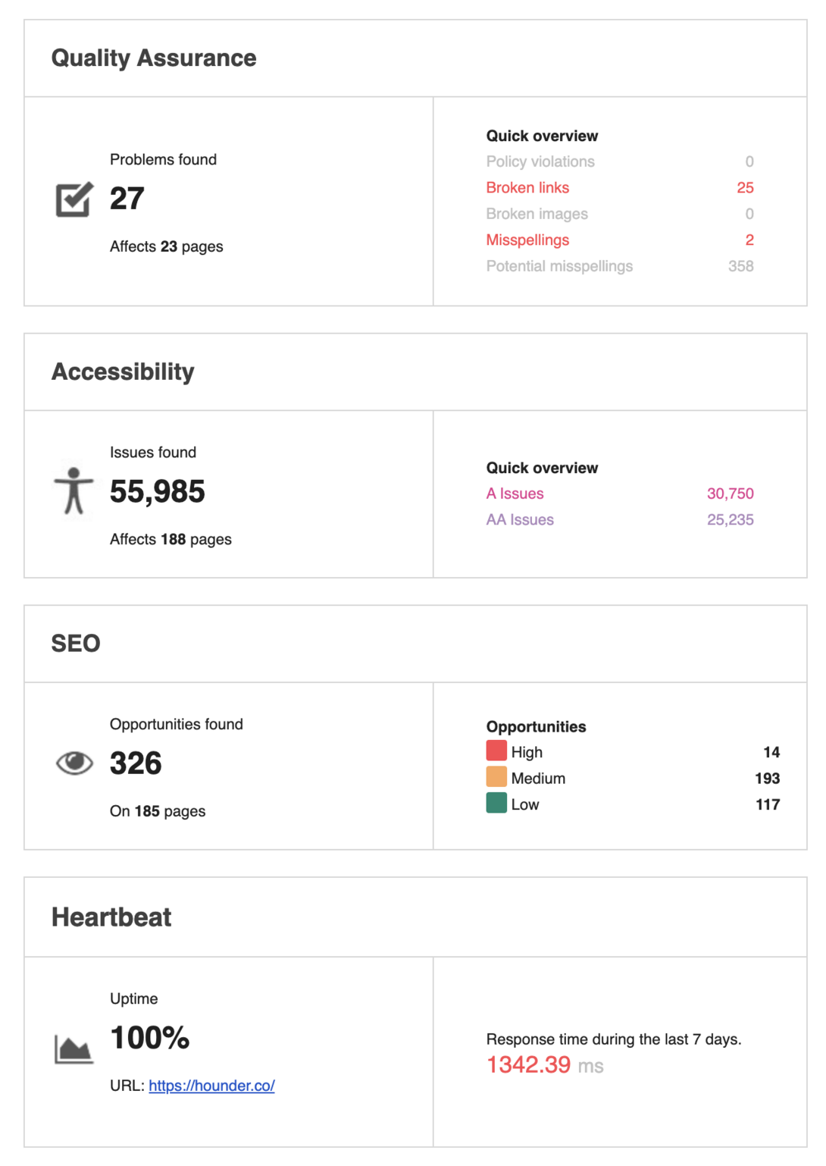
Task: View the AA Issues accessibility entry
Action: pos(520,520)
